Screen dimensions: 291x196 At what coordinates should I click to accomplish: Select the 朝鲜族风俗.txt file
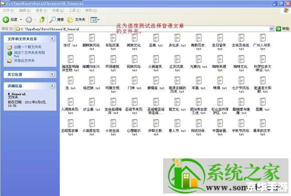tap(92, 42)
